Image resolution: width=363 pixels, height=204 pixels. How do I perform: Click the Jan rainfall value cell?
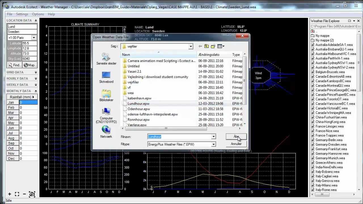[28, 103]
